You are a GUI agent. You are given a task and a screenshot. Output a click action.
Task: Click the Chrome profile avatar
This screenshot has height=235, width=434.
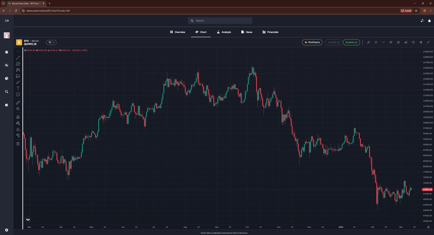(x=425, y=11)
